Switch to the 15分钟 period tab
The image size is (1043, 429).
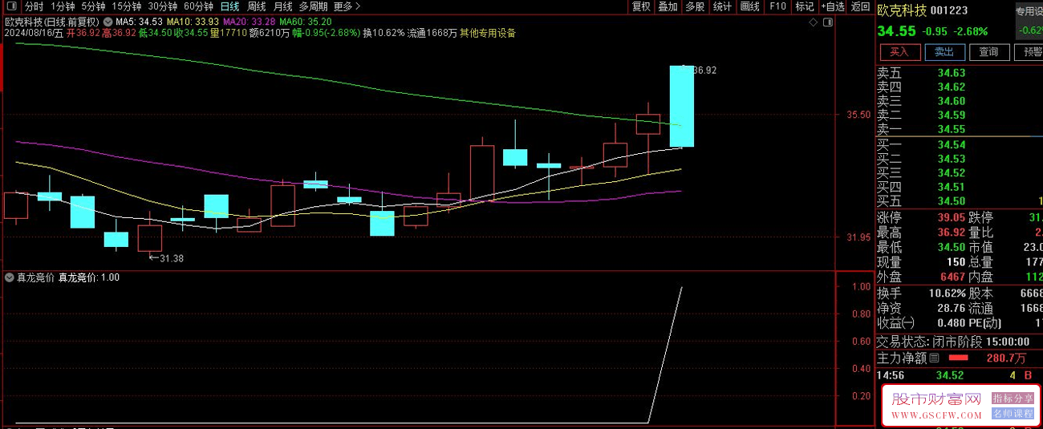tap(127, 6)
